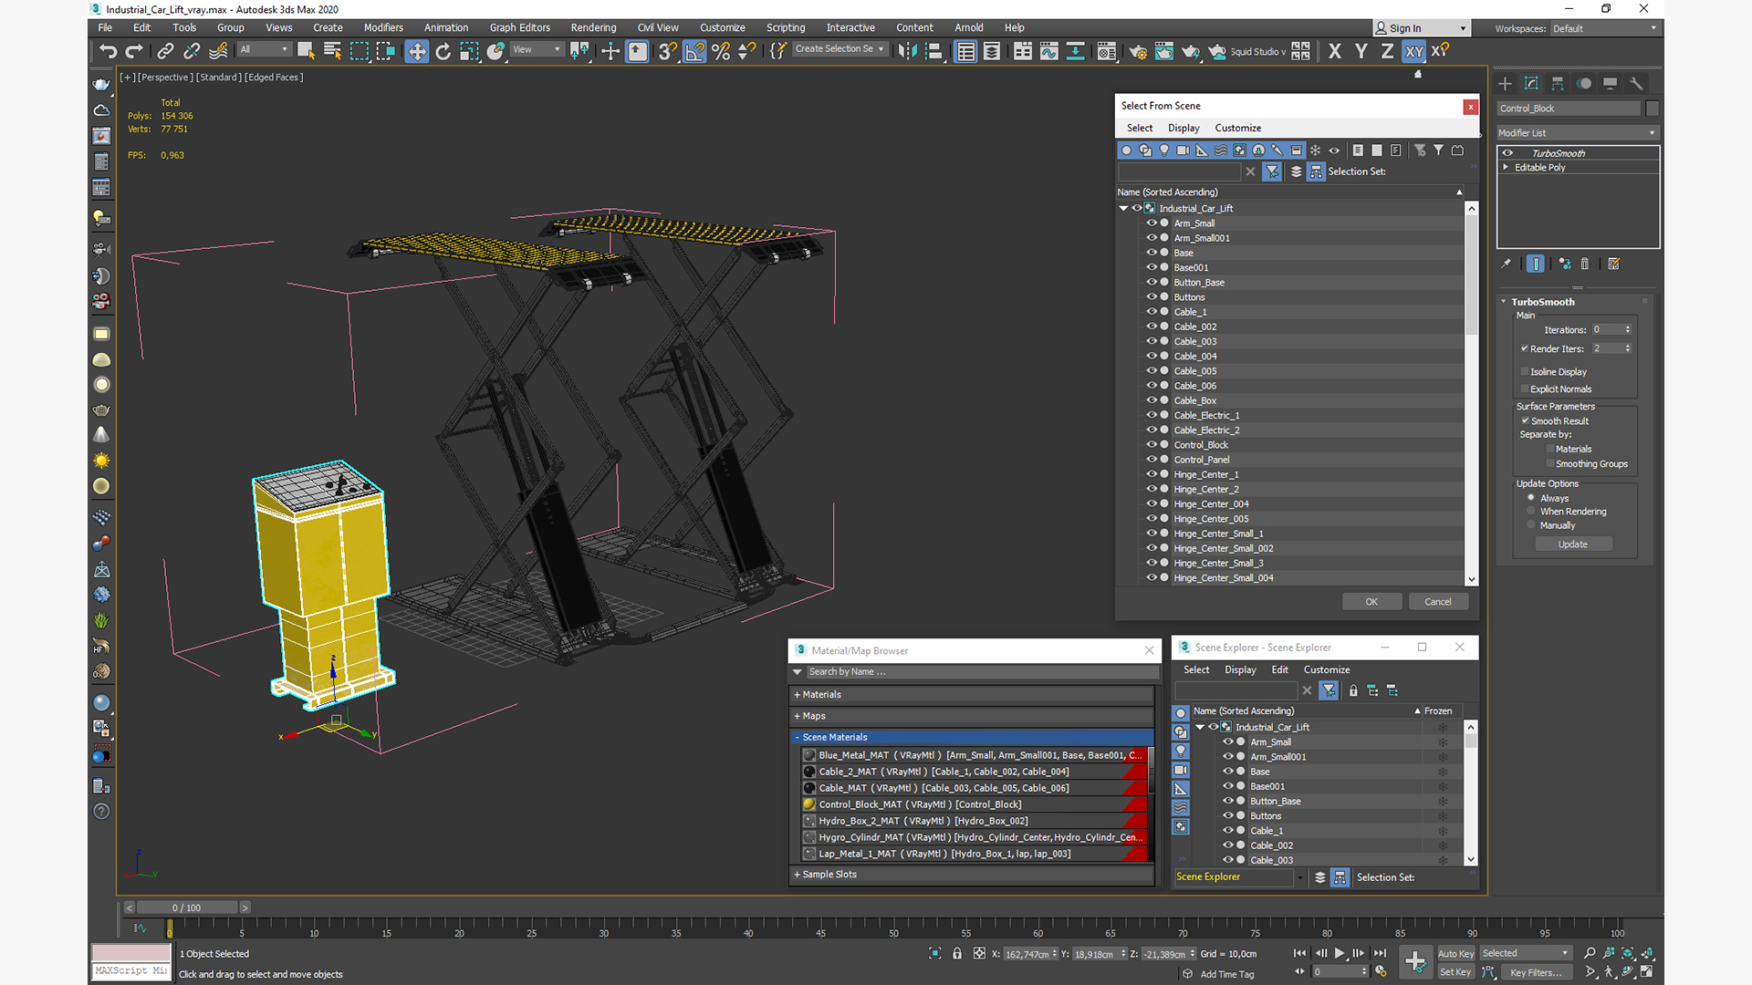Open the Modifier List dropdown
The width and height of the screenshot is (1752, 985).
[x=1577, y=132]
